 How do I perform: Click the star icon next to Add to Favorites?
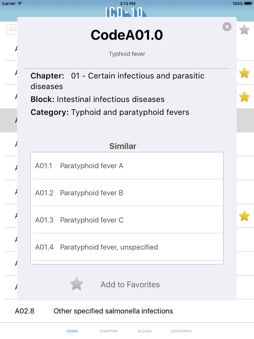[77, 284]
